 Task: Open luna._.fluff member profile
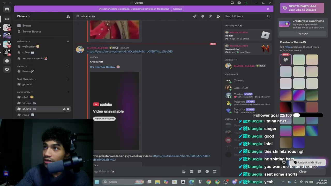pyautogui.click(x=248, y=88)
